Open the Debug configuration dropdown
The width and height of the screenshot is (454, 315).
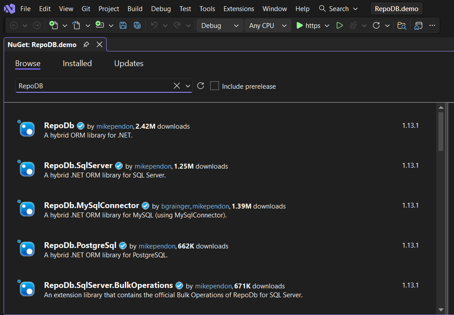click(x=219, y=26)
